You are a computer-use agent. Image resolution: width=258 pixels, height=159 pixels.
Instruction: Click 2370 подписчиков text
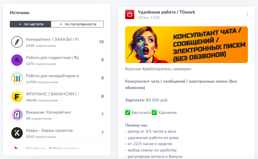click(41, 64)
